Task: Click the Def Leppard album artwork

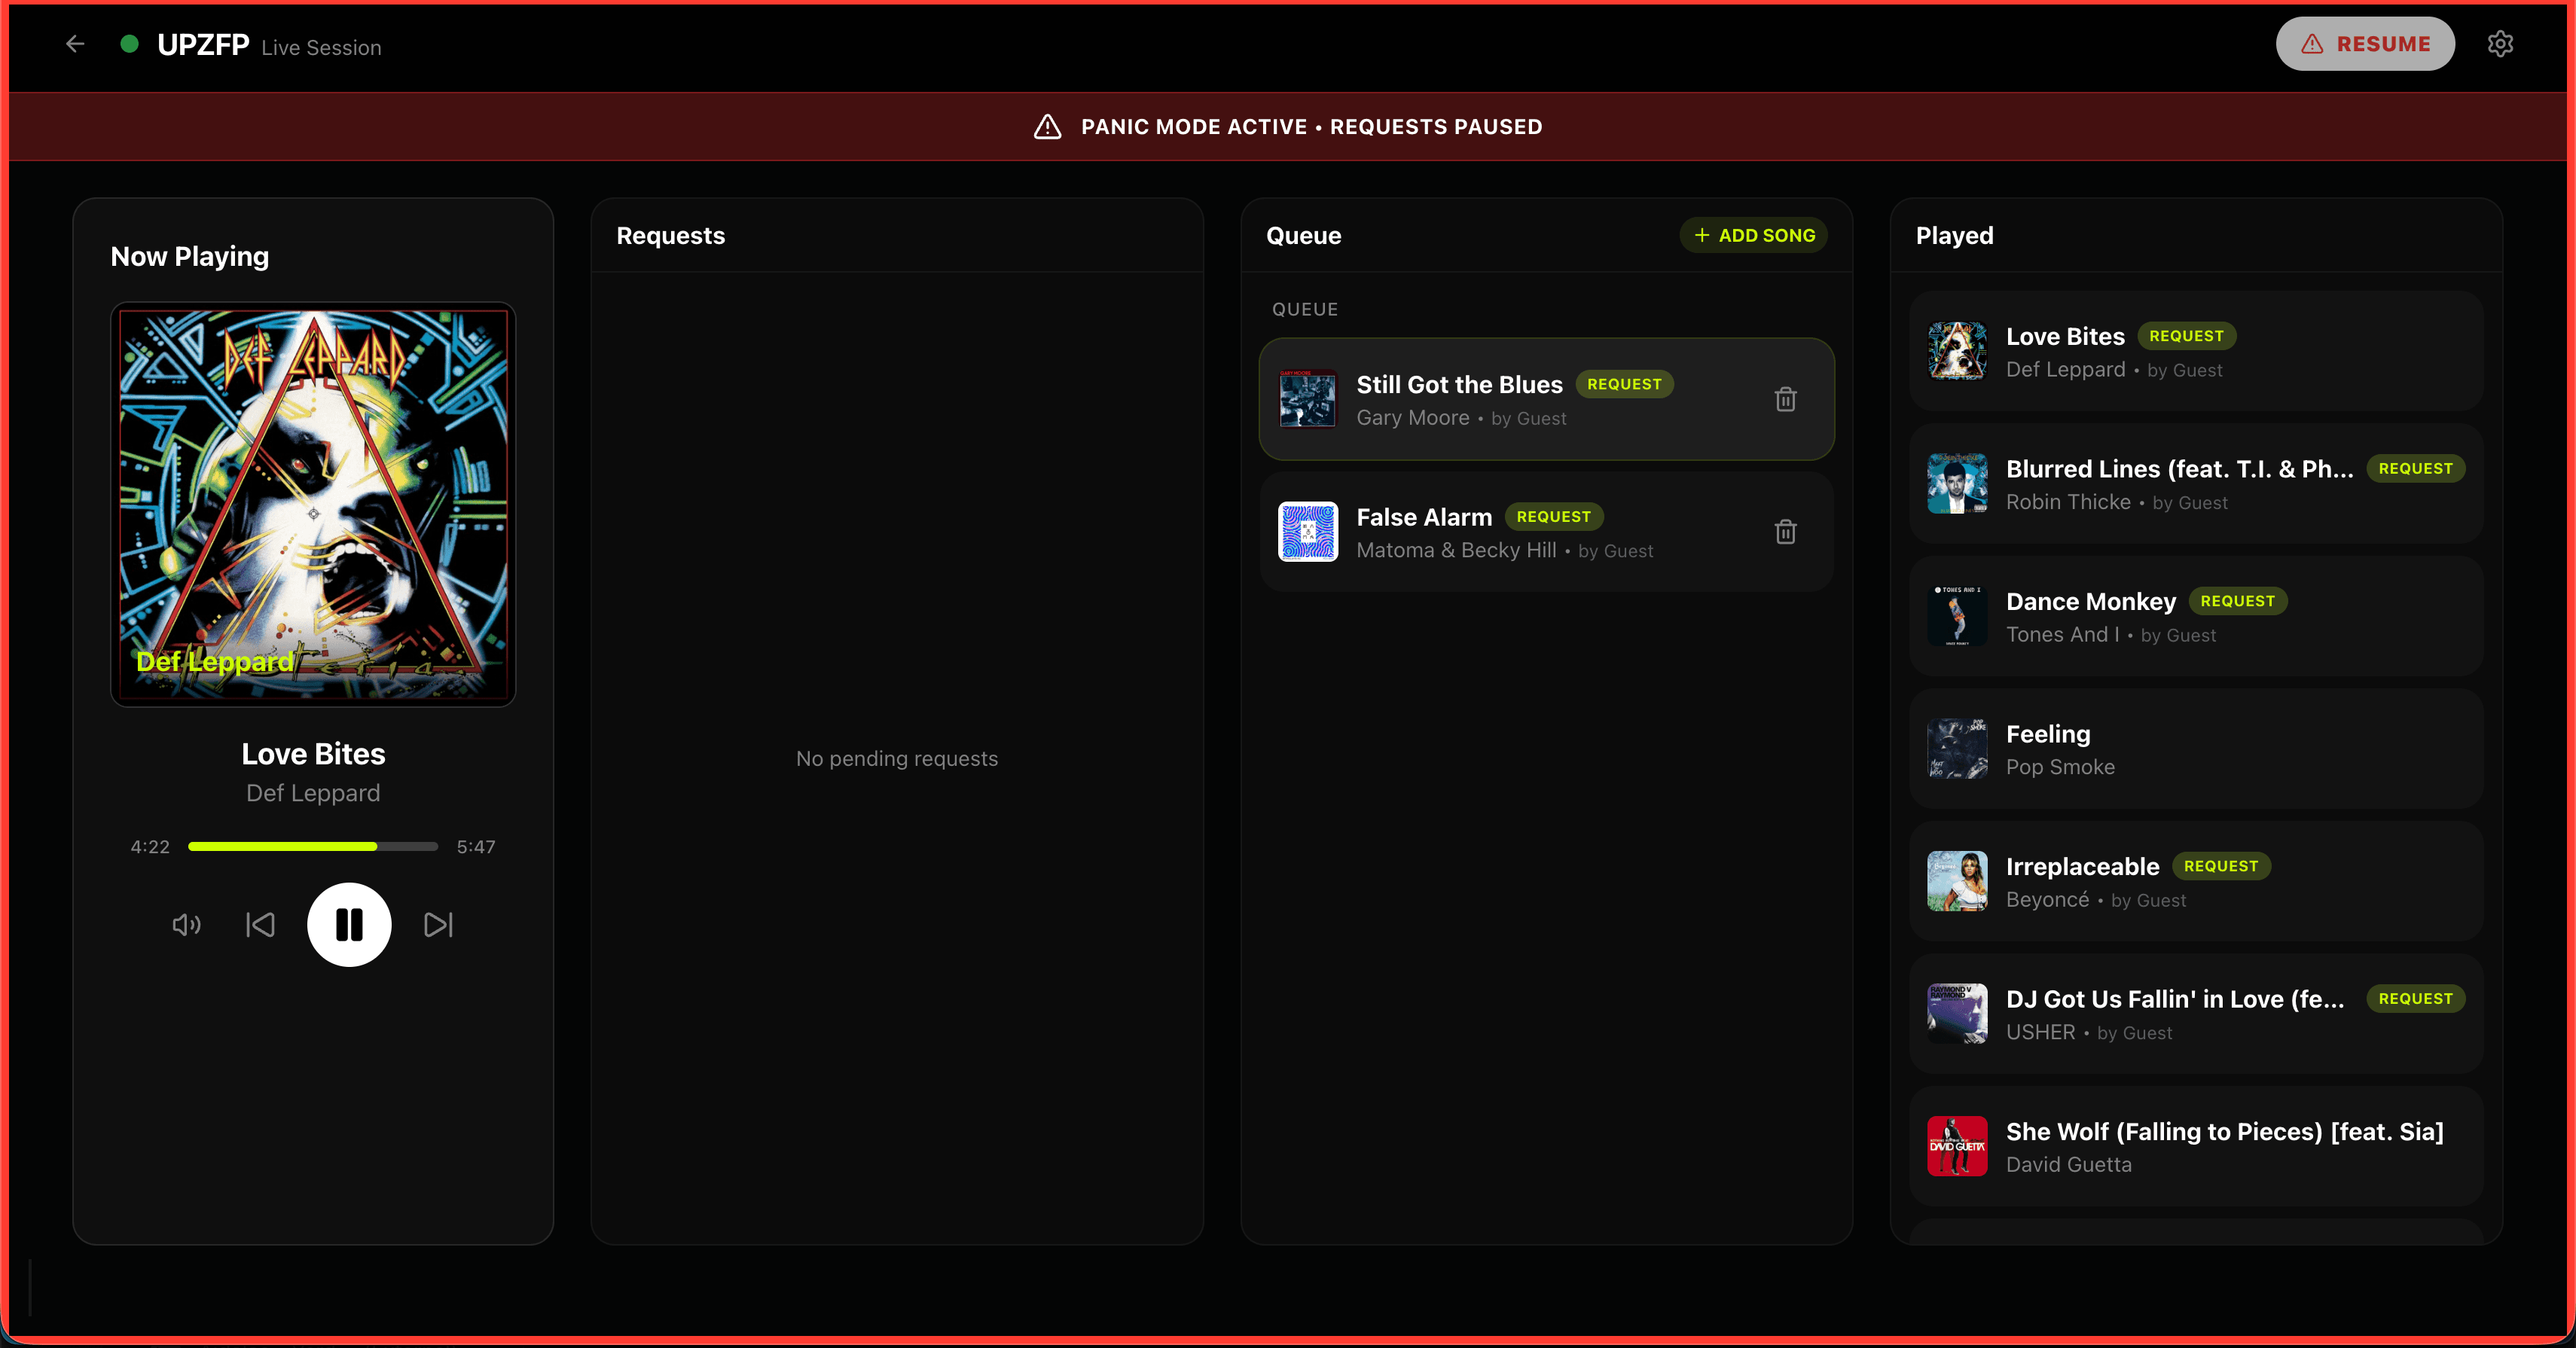Action: coord(313,503)
